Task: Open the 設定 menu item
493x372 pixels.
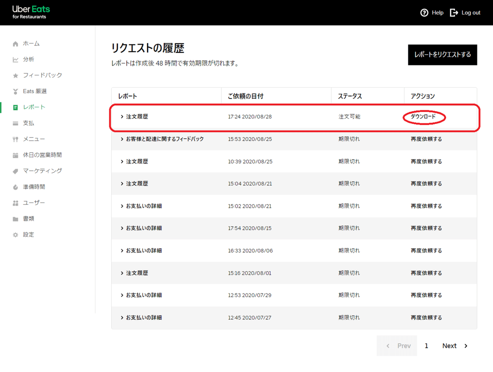Action: click(x=28, y=235)
